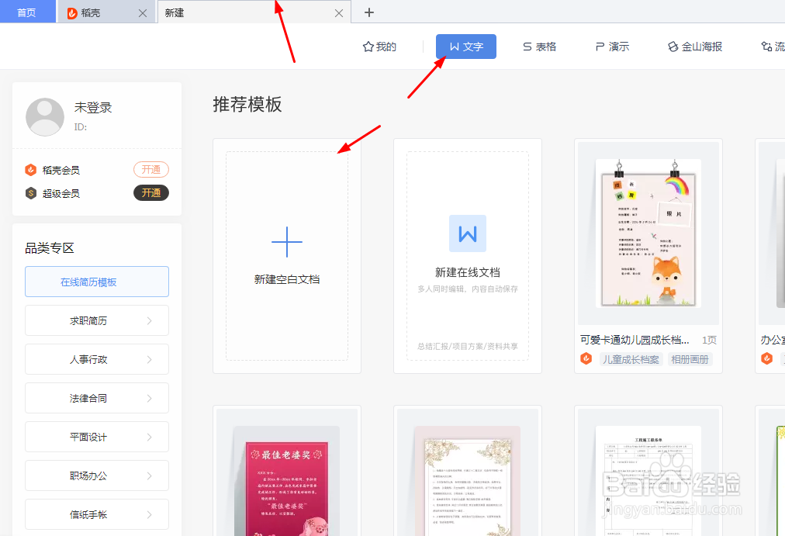This screenshot has height=536, width=785.
Task: Open the 可爱卡通幼儿园成长档案 template thumbnail
Action: [x=648, y=233]
